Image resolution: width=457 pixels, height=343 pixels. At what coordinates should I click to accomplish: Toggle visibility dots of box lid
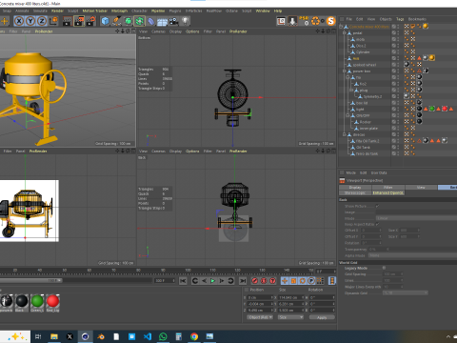[x=398, y=103]
